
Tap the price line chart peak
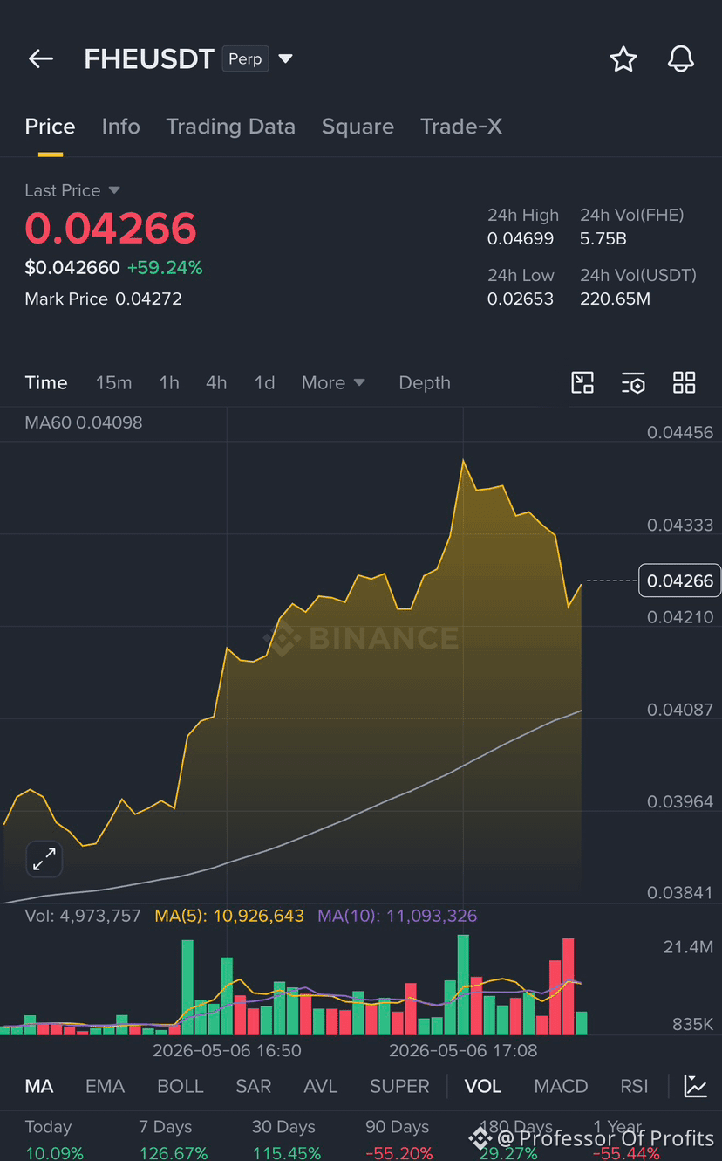click(463, 461)
